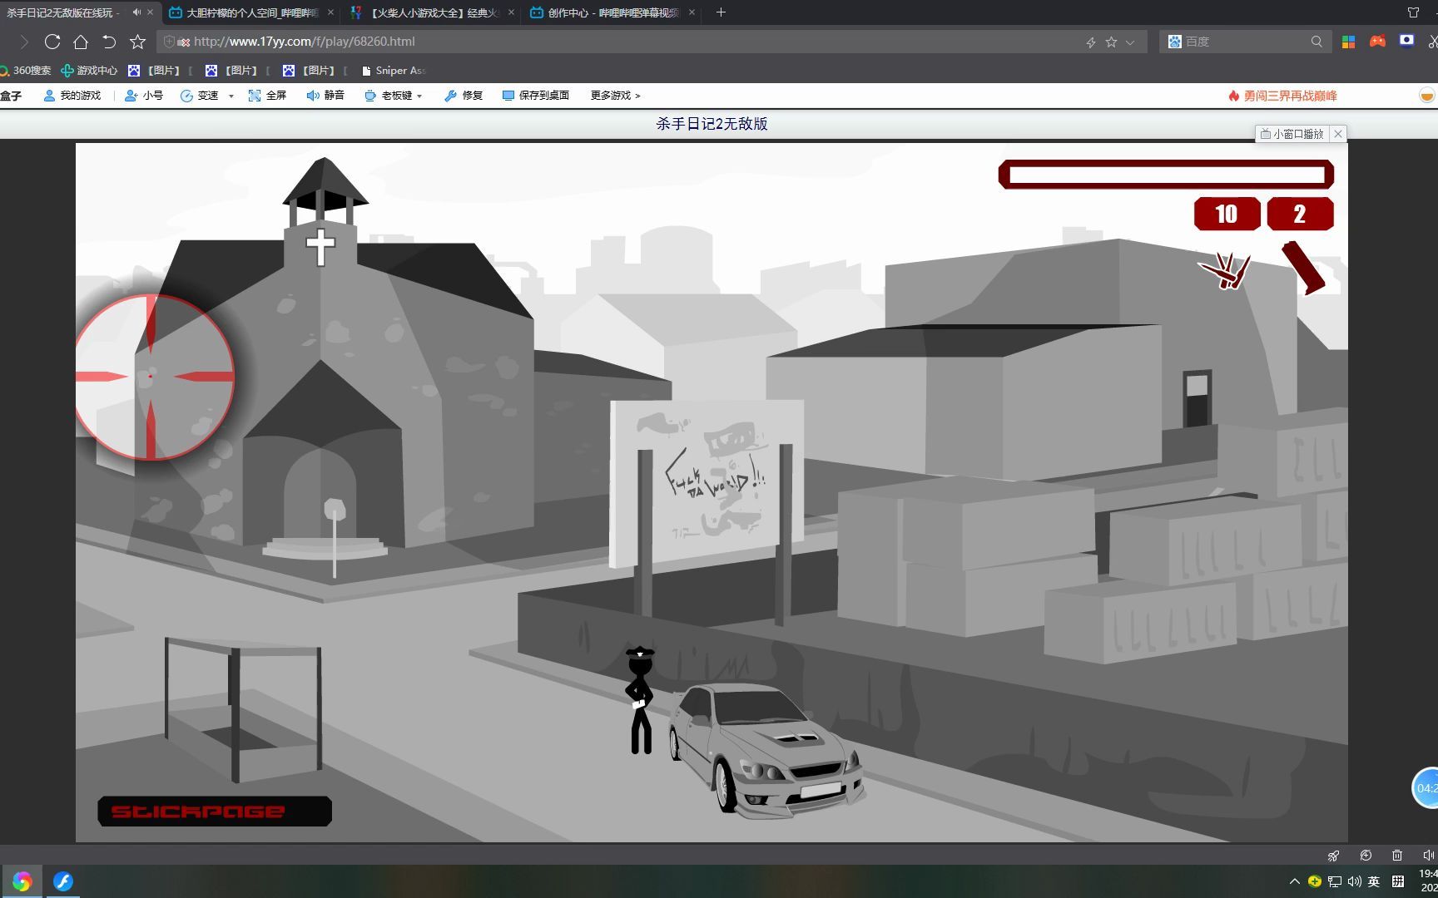Click the orange avatar icon at toolbar right
Viewport: 1438px width, 898px height.
pos(1427,96)
